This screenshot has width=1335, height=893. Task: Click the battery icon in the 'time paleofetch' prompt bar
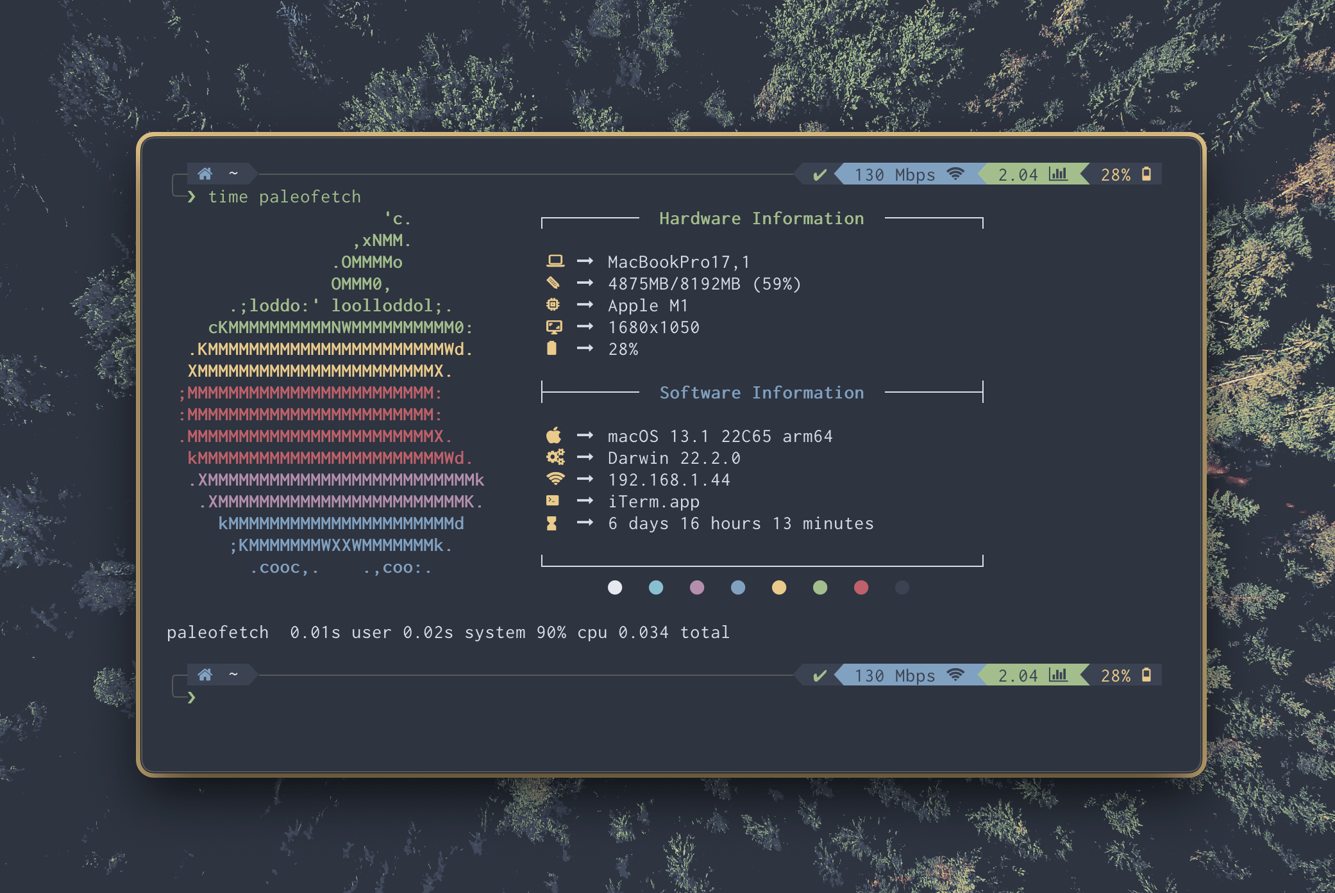pos(1146,174)
